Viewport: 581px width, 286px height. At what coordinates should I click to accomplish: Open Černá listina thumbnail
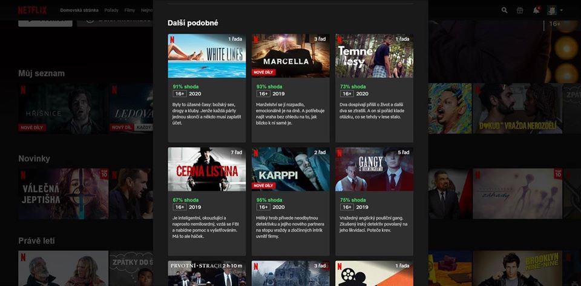coord(207,169)
